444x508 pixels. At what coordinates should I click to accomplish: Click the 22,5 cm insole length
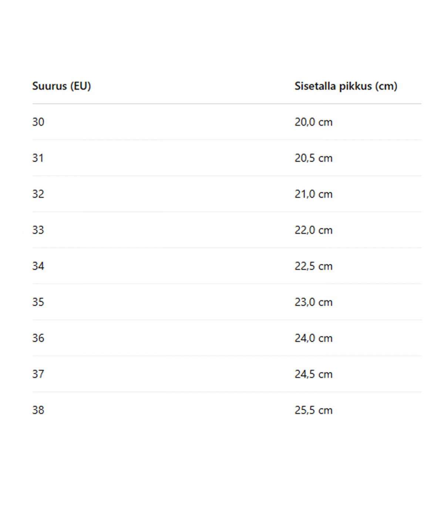(x=313, y=266)
